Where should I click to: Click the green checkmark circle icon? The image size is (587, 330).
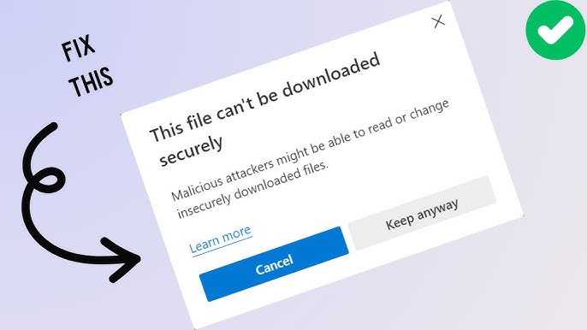coord(555,30)
